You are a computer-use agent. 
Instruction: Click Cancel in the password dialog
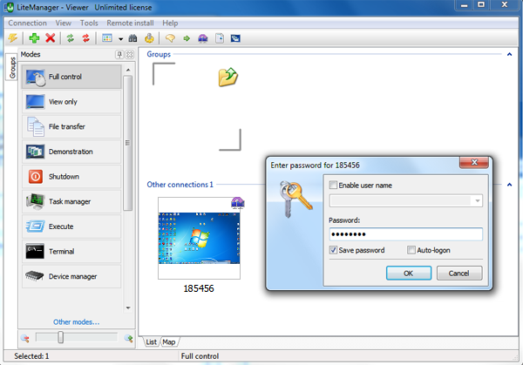coord(459,274)
